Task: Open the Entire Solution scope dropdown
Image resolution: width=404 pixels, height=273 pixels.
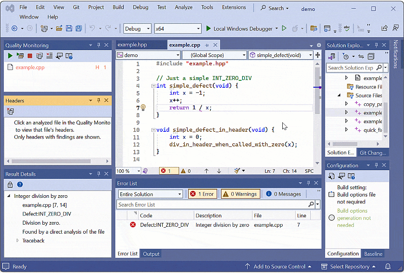Action: click(x=150, y=194)
